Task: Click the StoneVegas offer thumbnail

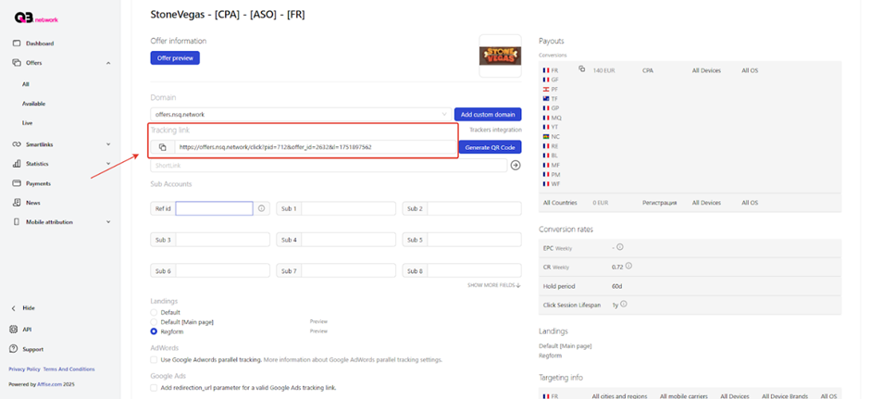Action: (x=500, y=56)
